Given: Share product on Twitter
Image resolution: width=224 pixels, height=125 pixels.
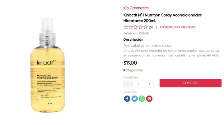Looking at the screenshot, I should point(134,99).
